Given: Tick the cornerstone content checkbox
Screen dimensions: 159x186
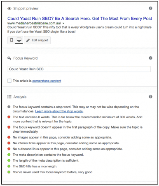Looking at the screenshot, I should point(9,81).
